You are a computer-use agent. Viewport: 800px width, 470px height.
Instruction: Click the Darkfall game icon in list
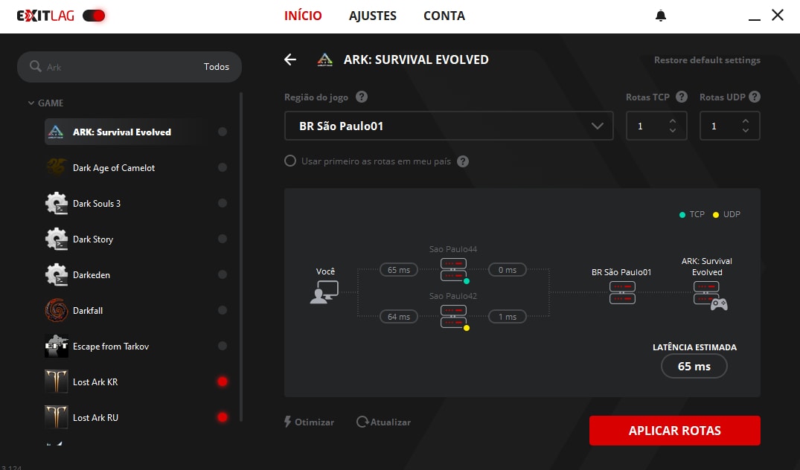click(x=57, y=310)
